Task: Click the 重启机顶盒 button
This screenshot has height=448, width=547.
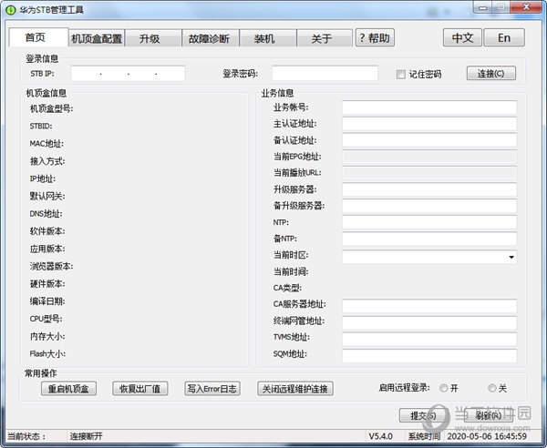Action: click(68, 389)
